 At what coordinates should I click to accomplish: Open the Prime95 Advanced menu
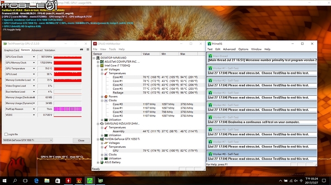[x=229, y=49]
